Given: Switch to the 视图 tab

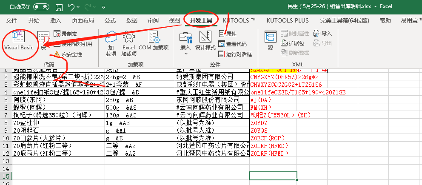Looking at the screenshot, I should click(x=174, y=20).
